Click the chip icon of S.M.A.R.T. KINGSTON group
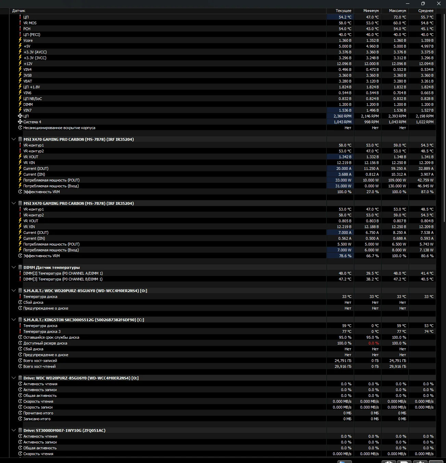 pos(20,320)
